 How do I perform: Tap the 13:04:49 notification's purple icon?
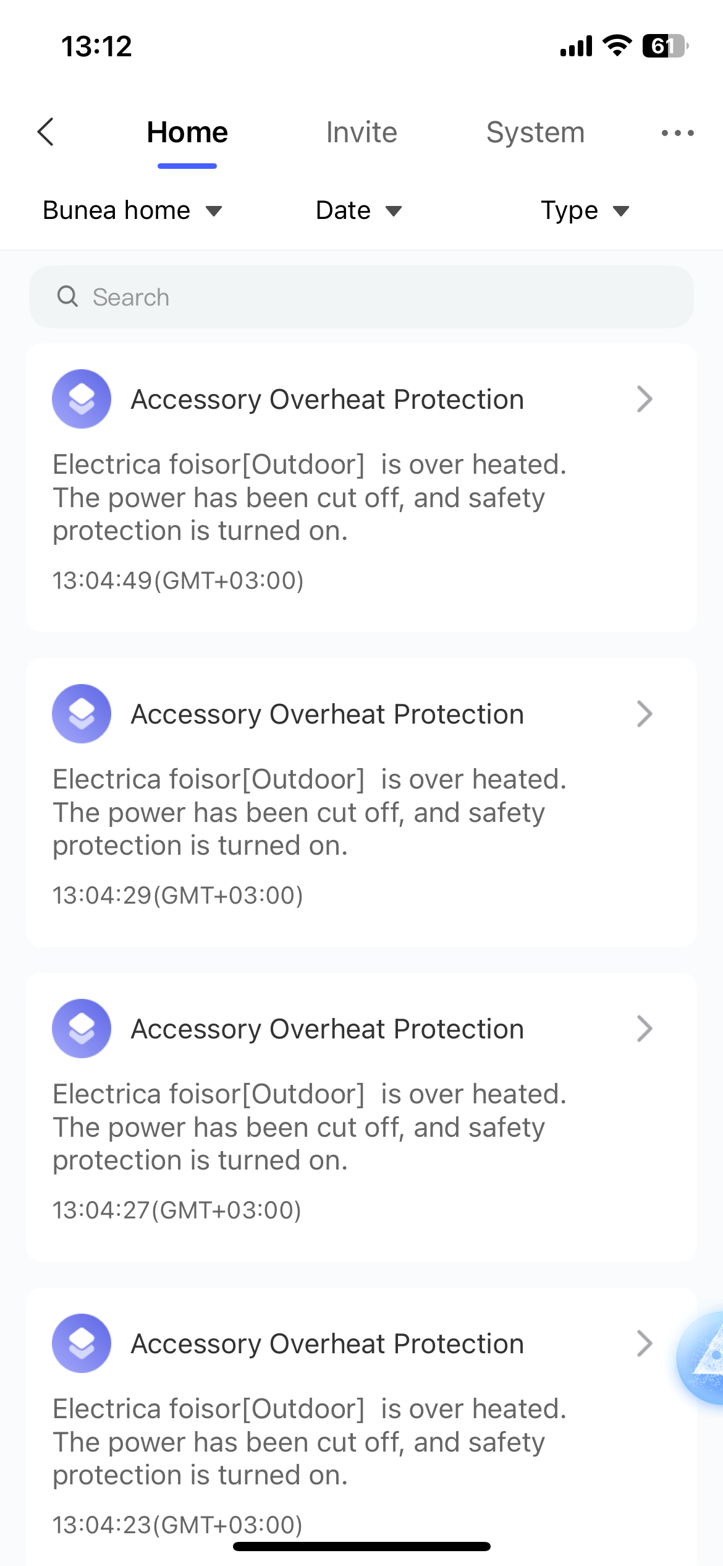82,399
